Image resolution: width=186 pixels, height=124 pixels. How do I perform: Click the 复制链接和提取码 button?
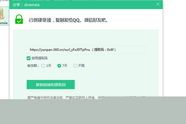51,84
